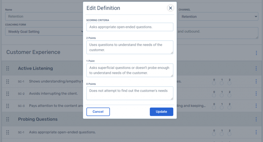The height and width of the screenshot is (142, 263).
Task: Click the Name field containing Retention
Action: (44, 16)
